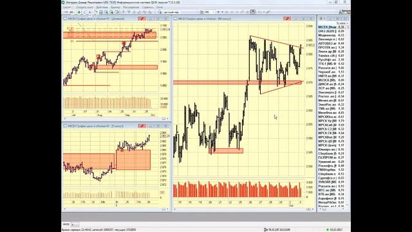Click the toolbar search input field
The image size is (412, 232).
(180, 12)
